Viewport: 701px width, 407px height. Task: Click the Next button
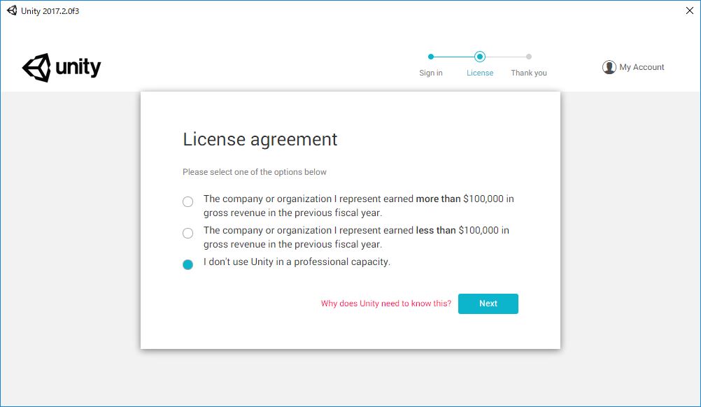[x=488, y=304]
